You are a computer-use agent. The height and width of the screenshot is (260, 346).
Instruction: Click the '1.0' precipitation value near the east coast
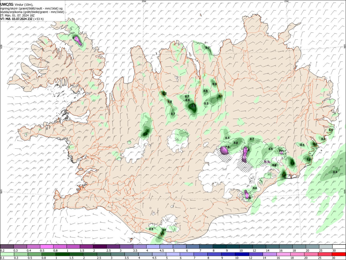308,160
